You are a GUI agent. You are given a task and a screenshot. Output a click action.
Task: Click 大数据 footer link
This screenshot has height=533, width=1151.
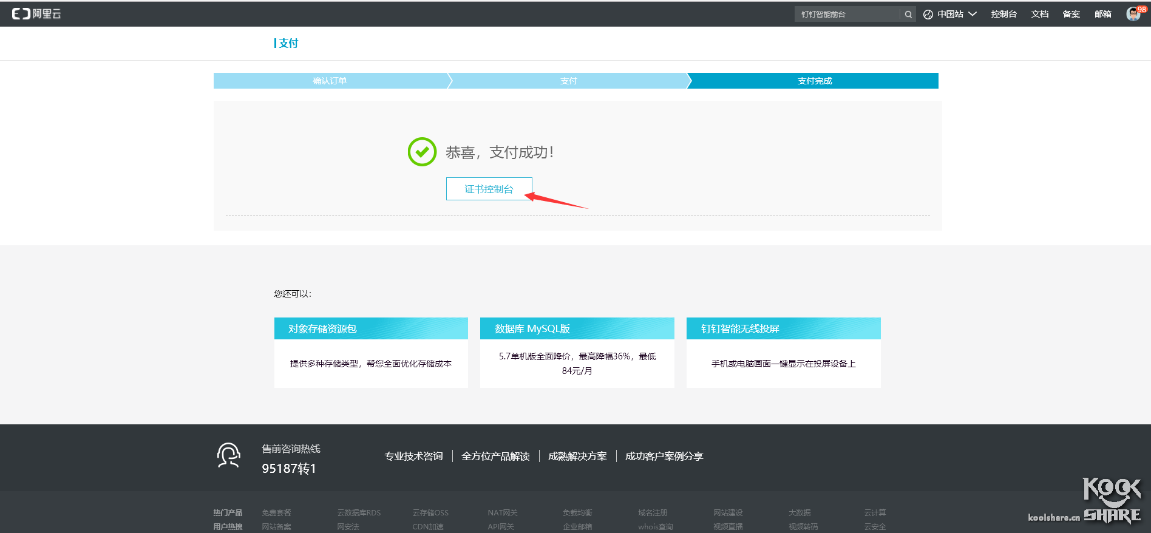click(800, 513)
